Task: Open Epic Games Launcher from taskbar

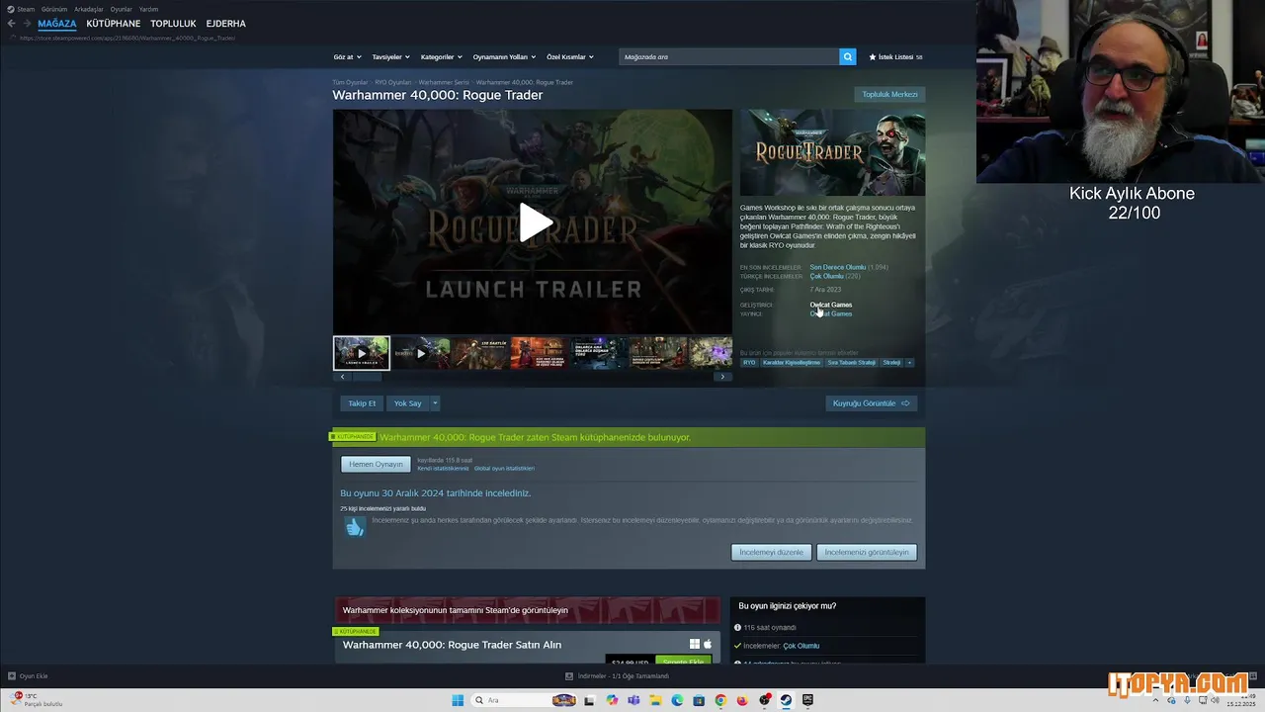Action: tap(807, 700)
